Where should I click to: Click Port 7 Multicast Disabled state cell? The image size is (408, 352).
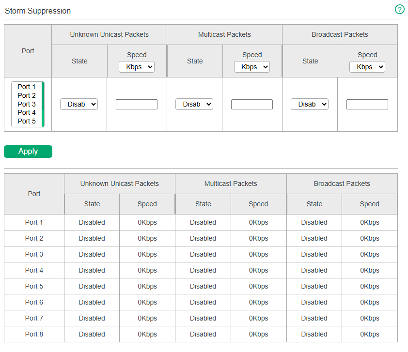pyautogui.click(x=203, y=318)
